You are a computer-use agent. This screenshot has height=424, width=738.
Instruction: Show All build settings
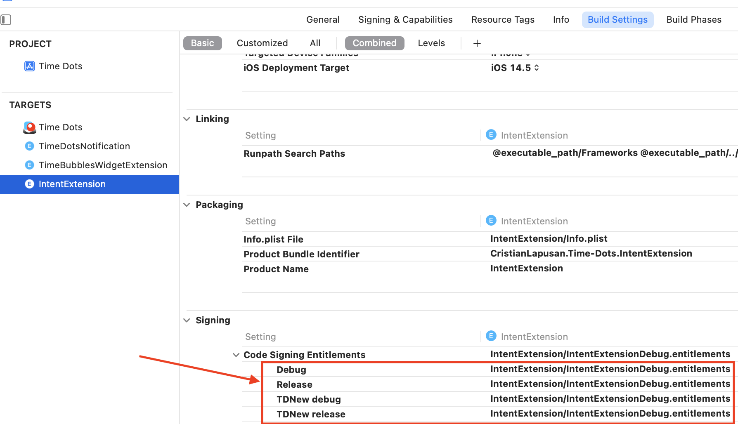pyautogui.click(x=315, y=43)
